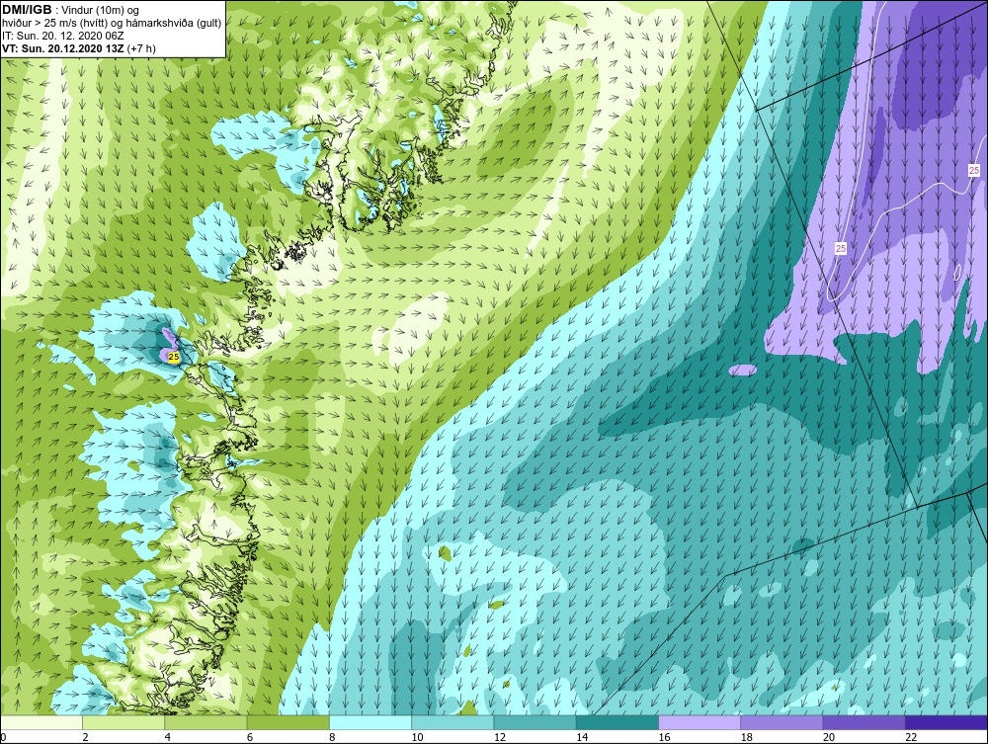Select the 10–12 m/s light teal legend swatch
Viewport: 988px width, 744px height.
coord(453,722)
